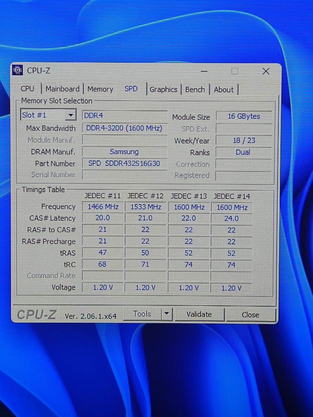
Task: Click the Week/Year label
Action: point(192,140)
